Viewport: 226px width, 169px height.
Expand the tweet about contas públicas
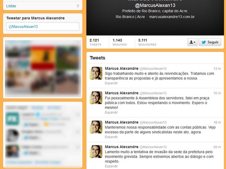(x=111, y=137)
